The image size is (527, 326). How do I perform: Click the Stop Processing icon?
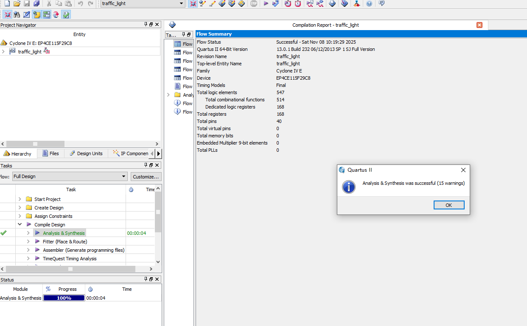click(254, 3)
